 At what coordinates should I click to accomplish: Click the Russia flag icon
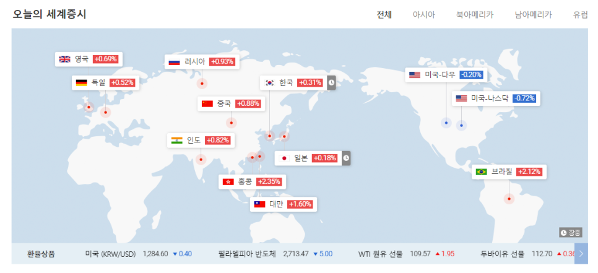174,62
